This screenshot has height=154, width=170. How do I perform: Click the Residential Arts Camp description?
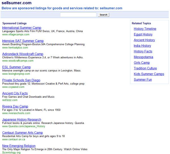tap(33, 136)
